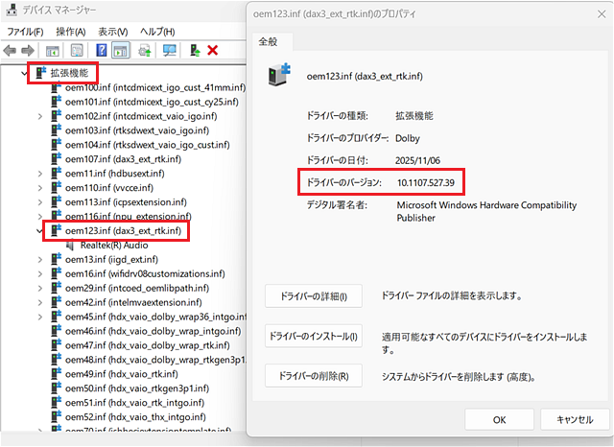This screenshot has height=447, width=614.
Task: Open the Properties toolbar icon
Action: [77, 51]
